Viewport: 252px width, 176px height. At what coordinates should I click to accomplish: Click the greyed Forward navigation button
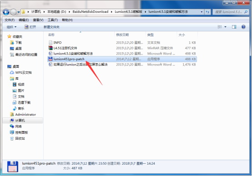coord(13,12)
